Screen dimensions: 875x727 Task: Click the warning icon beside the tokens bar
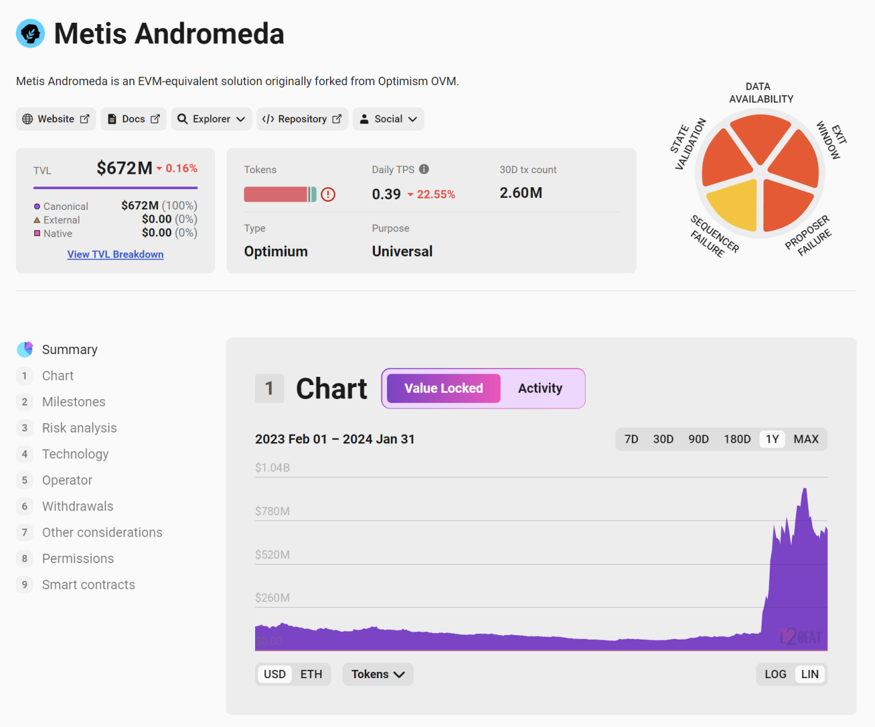point(328,194)
